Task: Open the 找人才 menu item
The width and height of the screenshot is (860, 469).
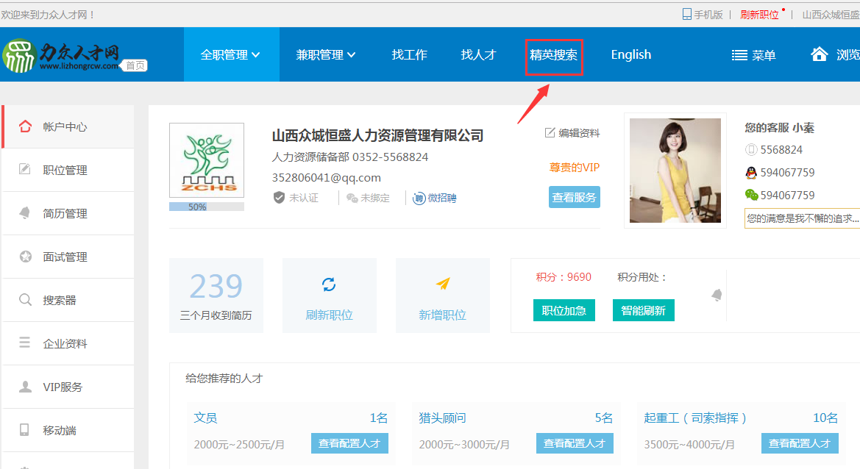Action: (x=478, y=55)
